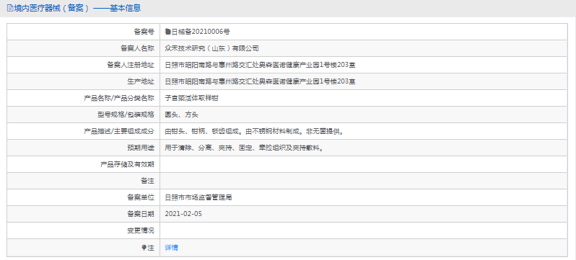Select the 备案人注册地址 address value

coord(260,66)
